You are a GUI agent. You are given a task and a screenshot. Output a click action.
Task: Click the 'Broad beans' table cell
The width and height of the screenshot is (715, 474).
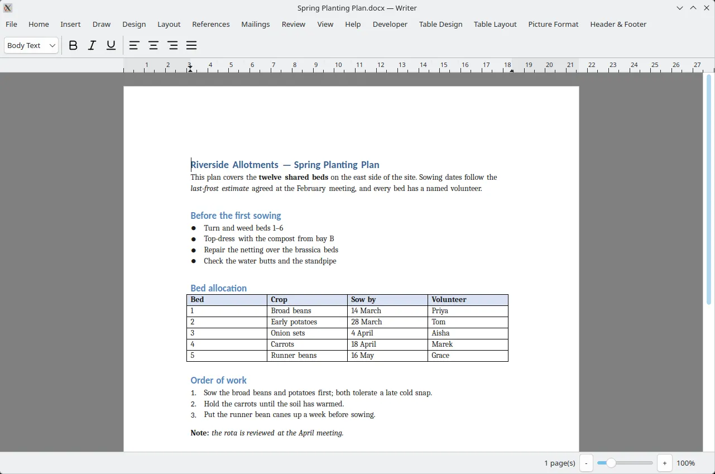pos(307,311)
